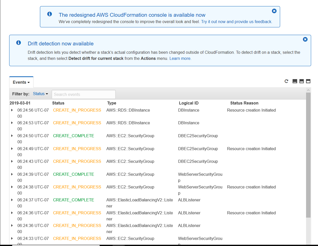Click 'Resource creation Initiated' at 06:24:38

coord(251,187)
